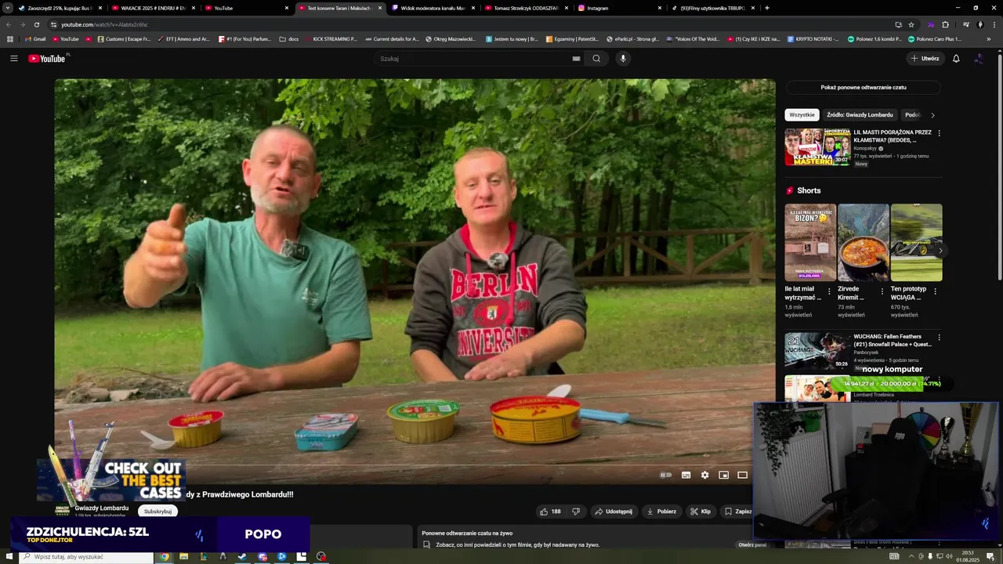
Task: Open the Zirvede Kiremit short
Action: 864,243
